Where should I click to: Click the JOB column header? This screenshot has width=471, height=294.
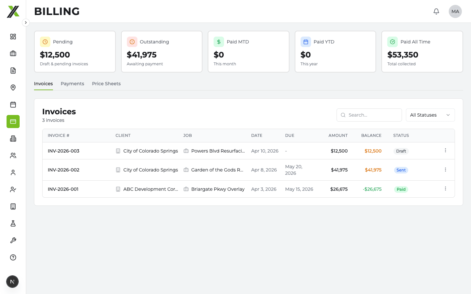pyautogui.click(x=188, y=136)
